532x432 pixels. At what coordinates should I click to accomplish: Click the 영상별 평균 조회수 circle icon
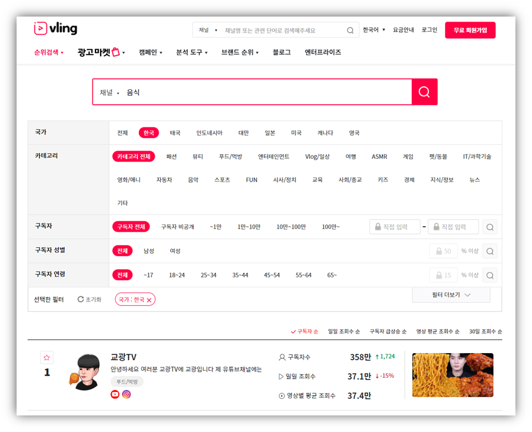coord(282,396)
